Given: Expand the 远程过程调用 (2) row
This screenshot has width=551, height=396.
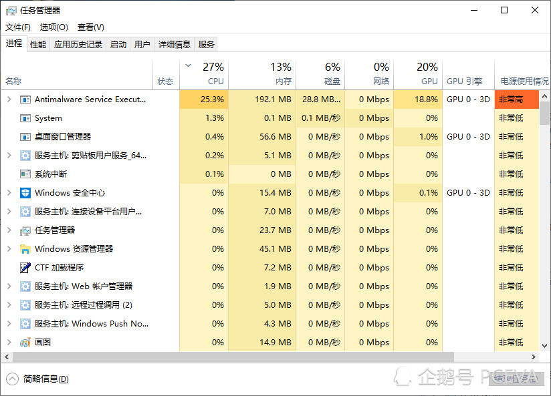Looking at the screenshot, I should [9, 305].
